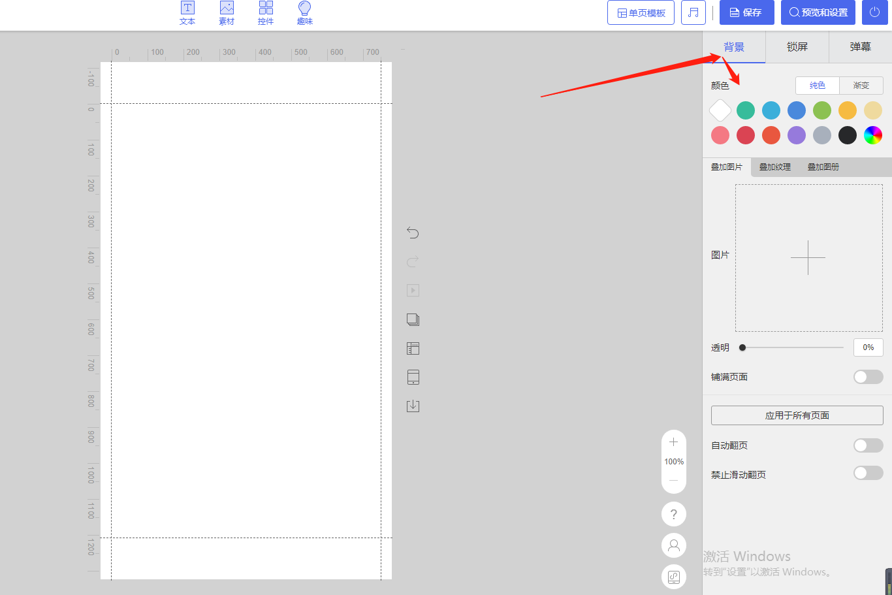Screen dimensions: 892x595
Task: Open the 控件 widgets tool
Action: (266, 13)
